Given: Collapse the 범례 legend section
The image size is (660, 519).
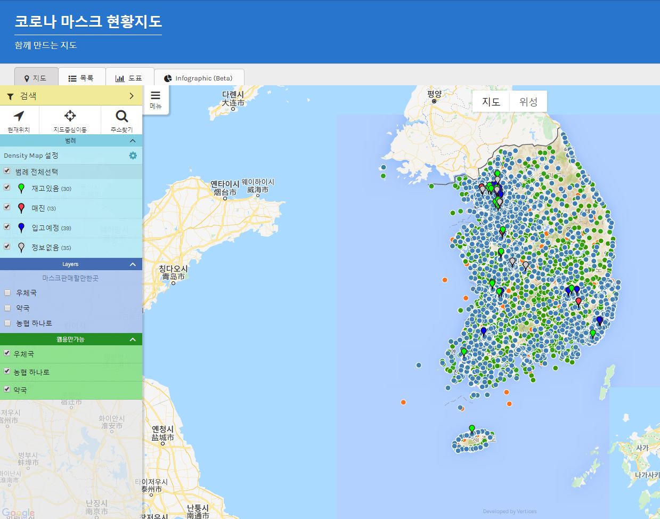Looking at the screenshot, I should (133, 141).
